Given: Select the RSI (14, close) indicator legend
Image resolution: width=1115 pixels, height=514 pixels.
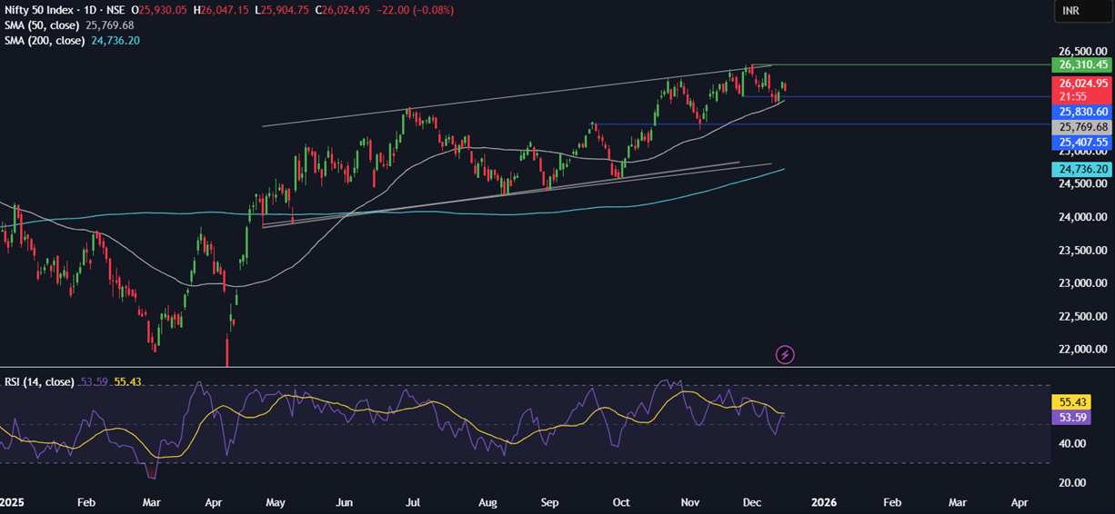Looking at the screenshot, I should (40, 381).
